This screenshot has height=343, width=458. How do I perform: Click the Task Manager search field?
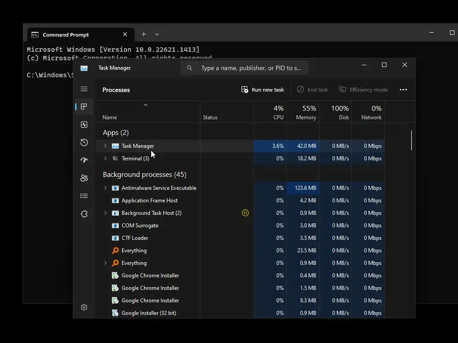(244, 68)
